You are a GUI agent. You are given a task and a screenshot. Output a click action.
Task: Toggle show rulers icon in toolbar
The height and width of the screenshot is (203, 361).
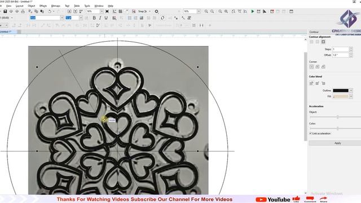(x=115, y=11)
